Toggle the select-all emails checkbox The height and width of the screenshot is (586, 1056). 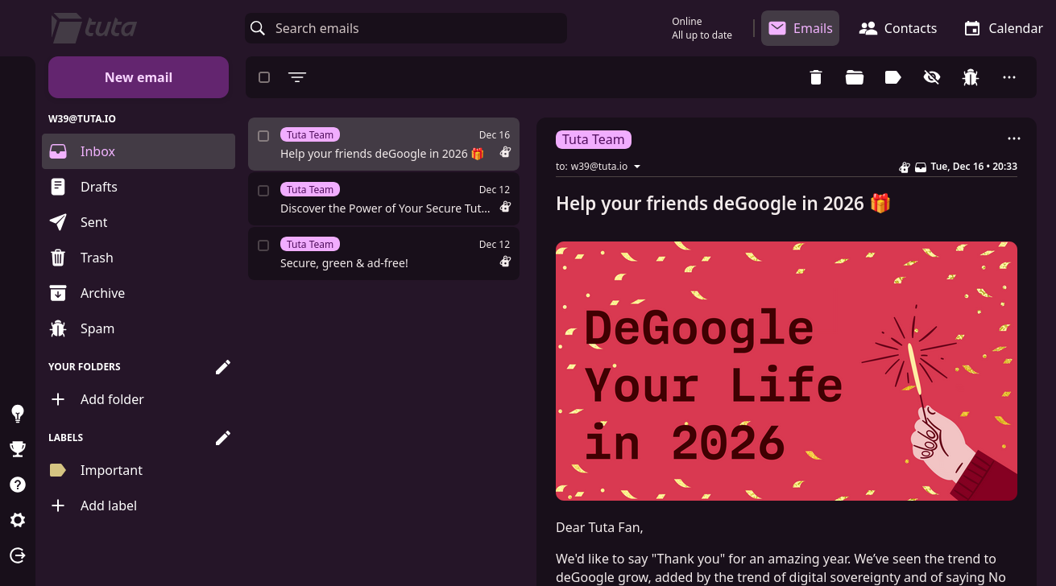point(264,77)
